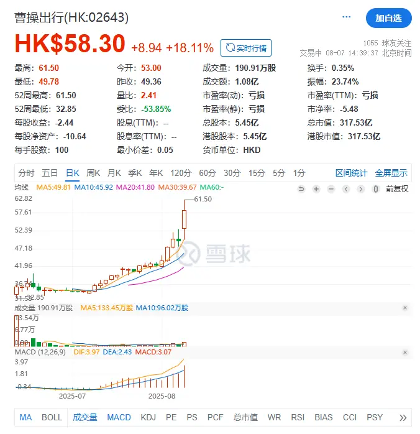Close the 成交量 volume indicator panel
Viewport: 420px width, 434px height.
[x=405, y=308]
